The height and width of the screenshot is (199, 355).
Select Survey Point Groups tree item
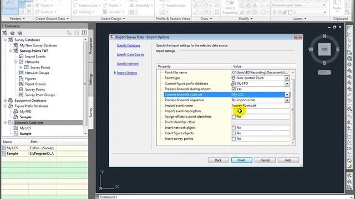pyautogui.click(x=40, y=95)
